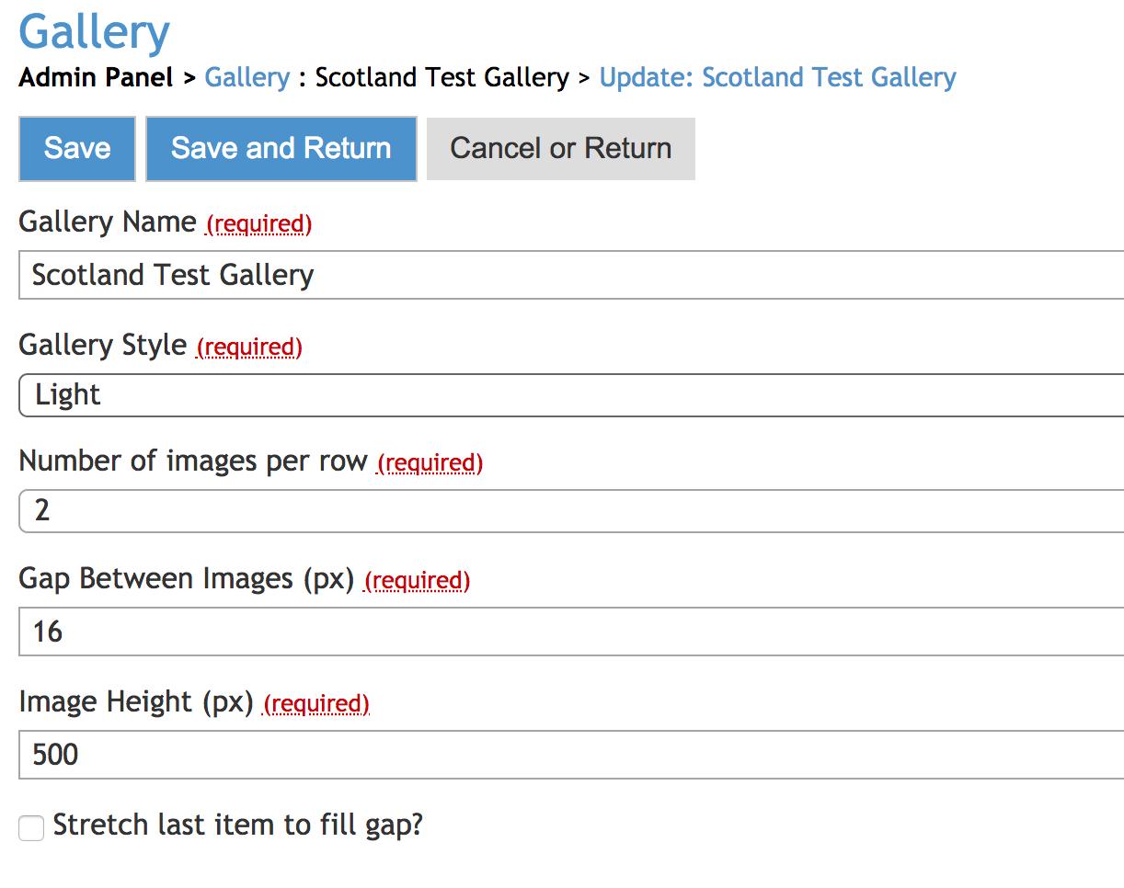Click the required label beside Gap Between Images
Viewport: 1124px width, 888px height.
coord(416,580)
